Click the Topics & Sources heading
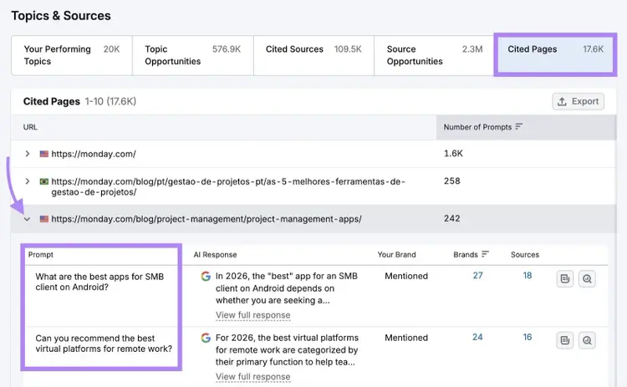627x387 pixels. click(x=61, y=16)
